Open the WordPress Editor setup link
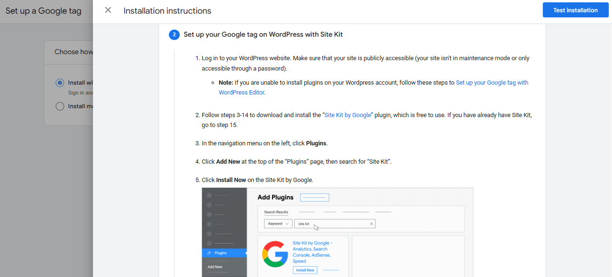This screenshot has height=277, width=612. 241,92
